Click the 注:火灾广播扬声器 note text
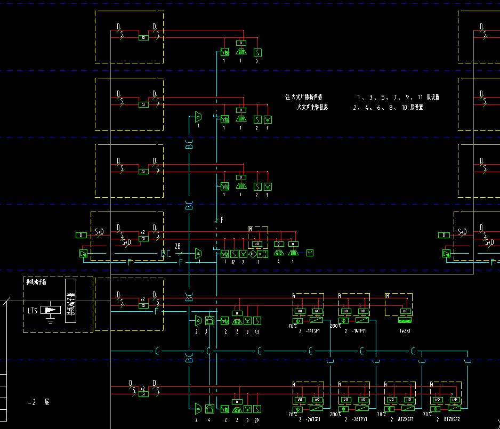 pyautogui.click(x=304, y=97)
